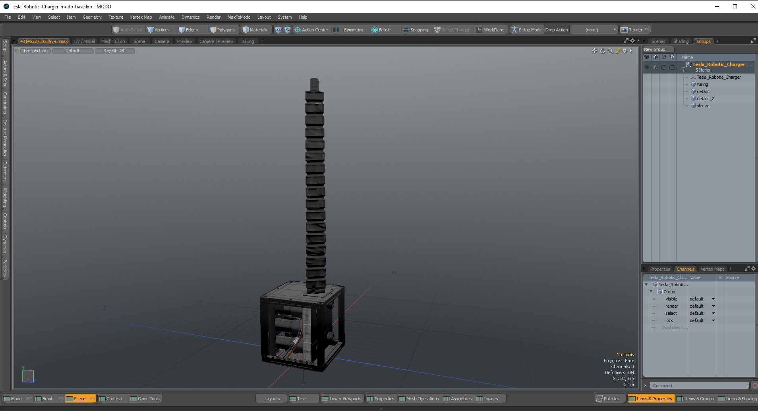Viewport: 758px width, 411px height.
Task: Switch to the Mesh Fusion tab
Action: [x=113, y=41]
